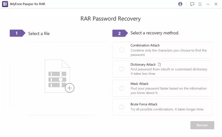Minimize the Passper window
Screen dimensions: 222x137
click(x=208, y=4)
